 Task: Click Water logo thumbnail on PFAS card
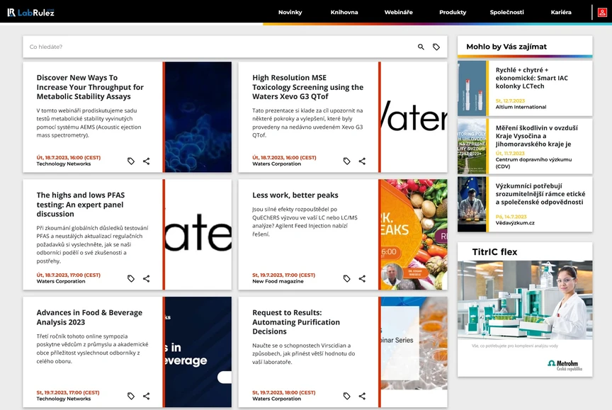pyautogui.click(x=198, y=234)
